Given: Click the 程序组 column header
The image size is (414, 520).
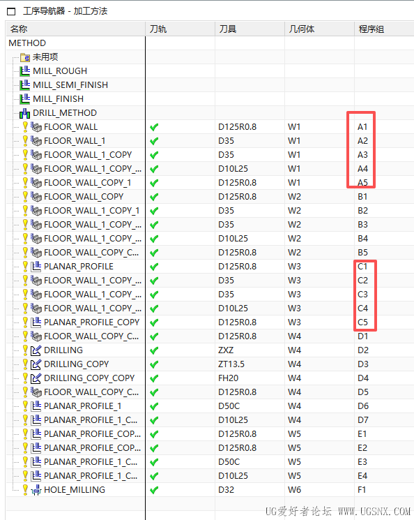Looking at the screenshot, I should (384, 29).
